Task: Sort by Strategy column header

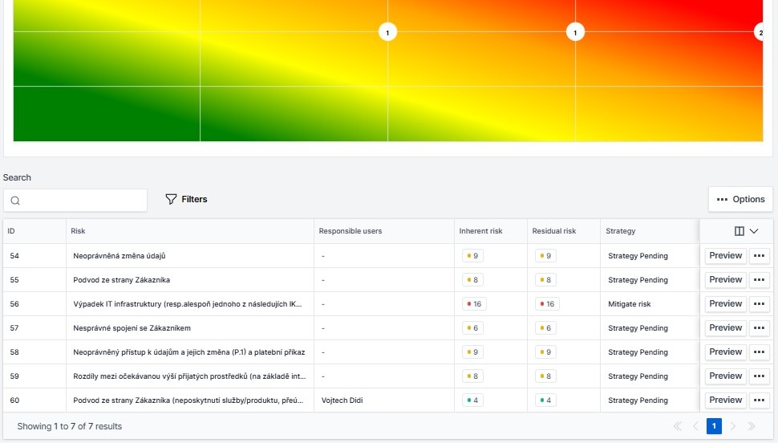Action: tap(620, 231)
